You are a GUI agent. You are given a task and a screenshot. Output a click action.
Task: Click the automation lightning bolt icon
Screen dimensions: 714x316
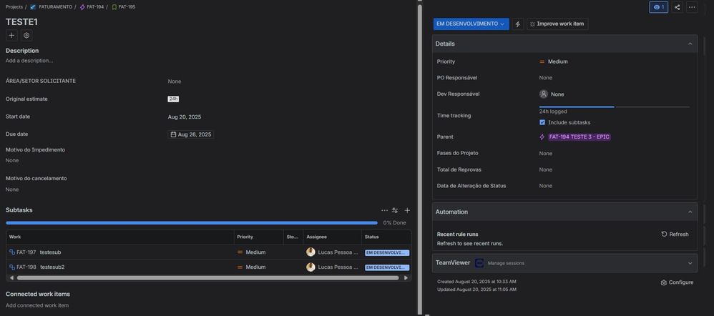pos(518,24)
